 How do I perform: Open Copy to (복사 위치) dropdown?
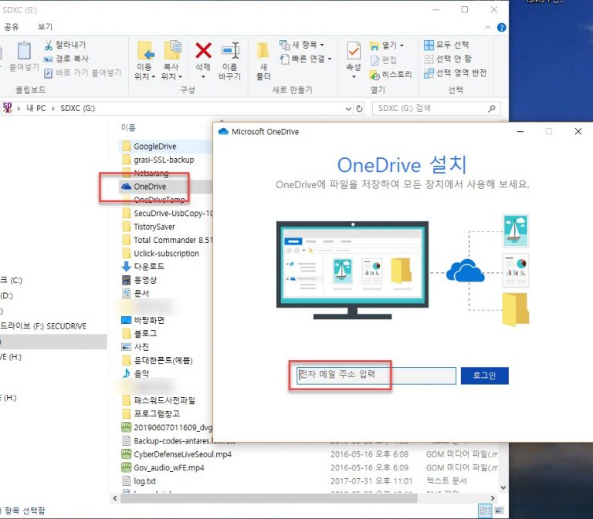point(171,60)
